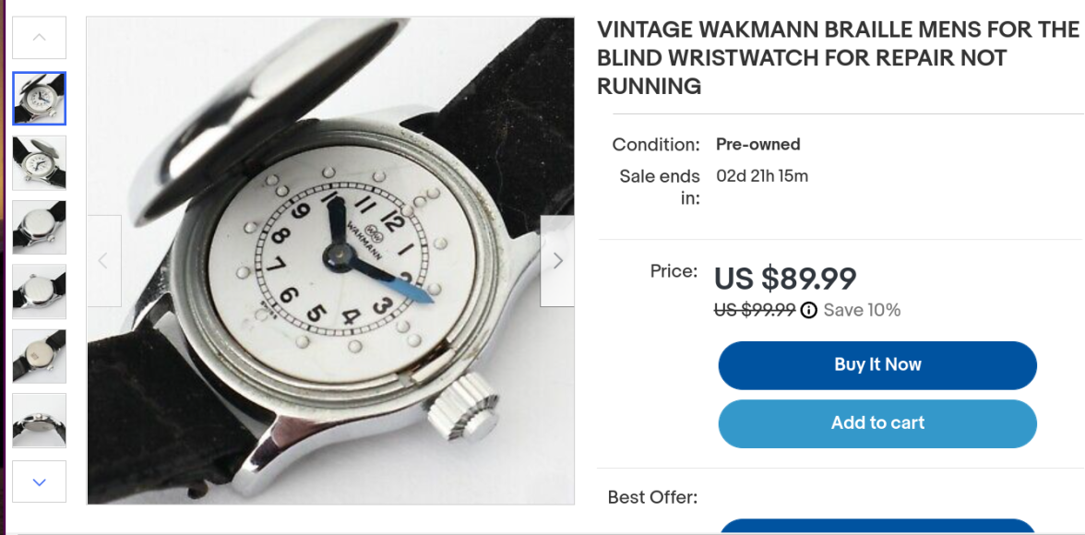Viewport: 1085px width, 535px height.
Task: Click the main watch photo to enlarge
Action: click(x=330, y=261)
